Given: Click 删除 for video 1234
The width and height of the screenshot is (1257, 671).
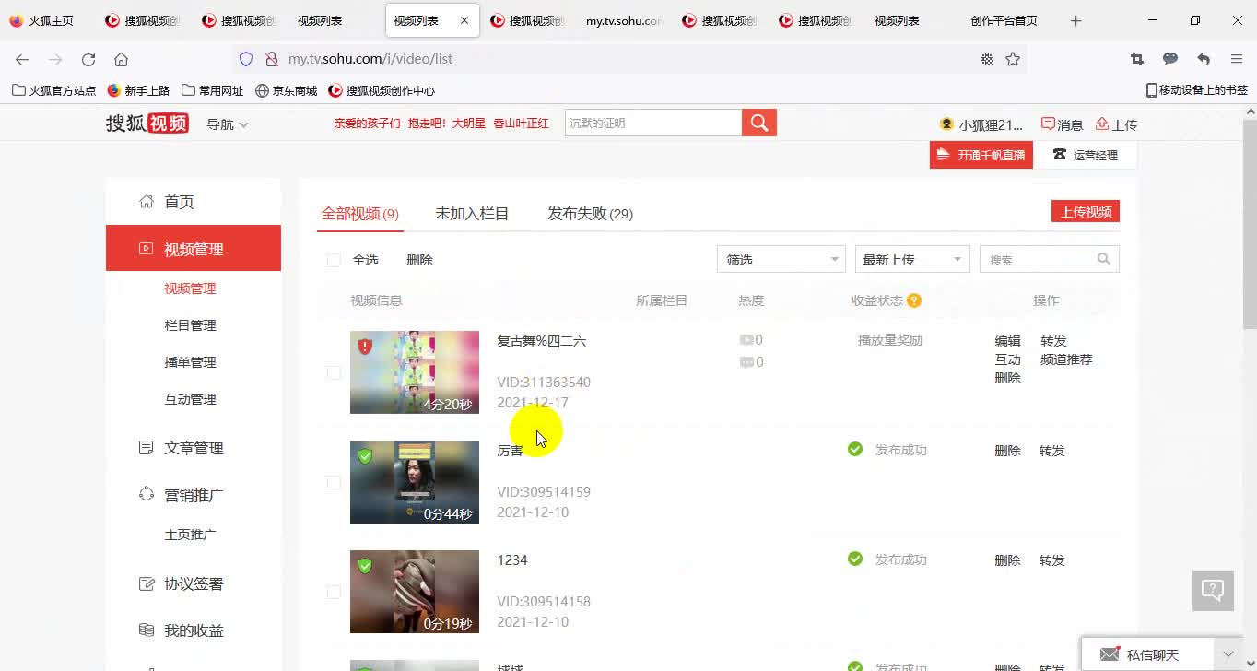Looking at the screenshot, I should point(1008,560).
